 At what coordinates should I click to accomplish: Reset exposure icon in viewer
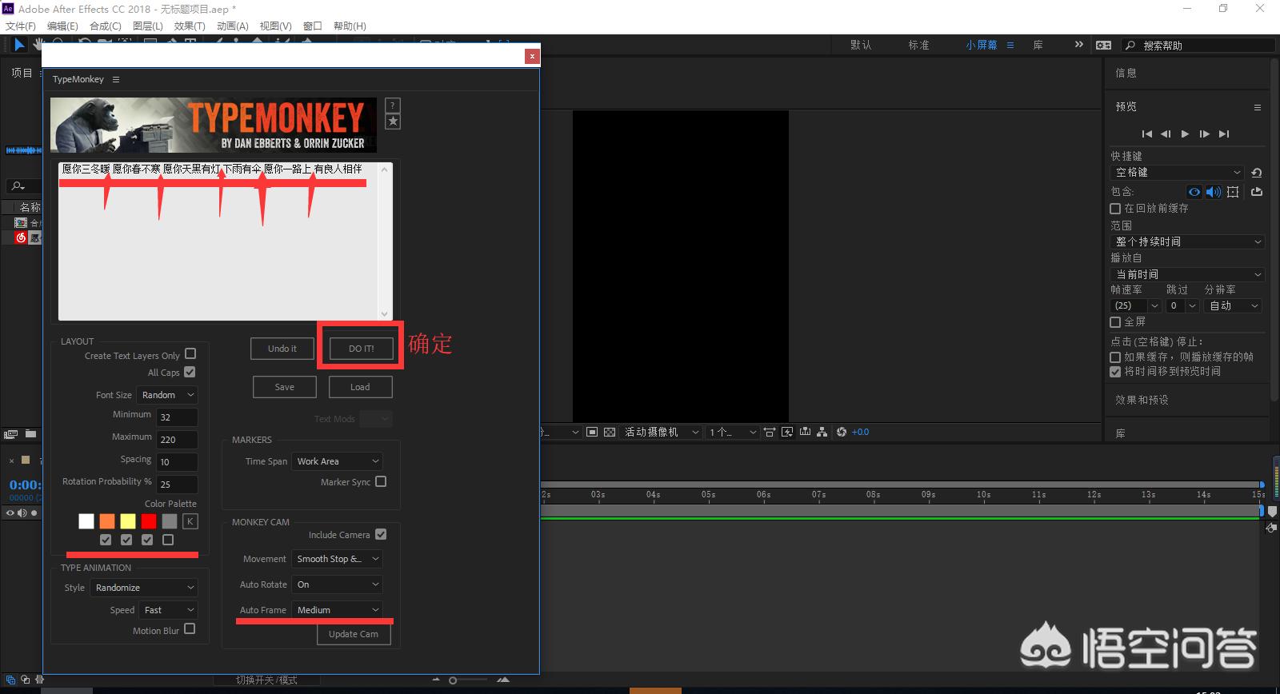842,433
